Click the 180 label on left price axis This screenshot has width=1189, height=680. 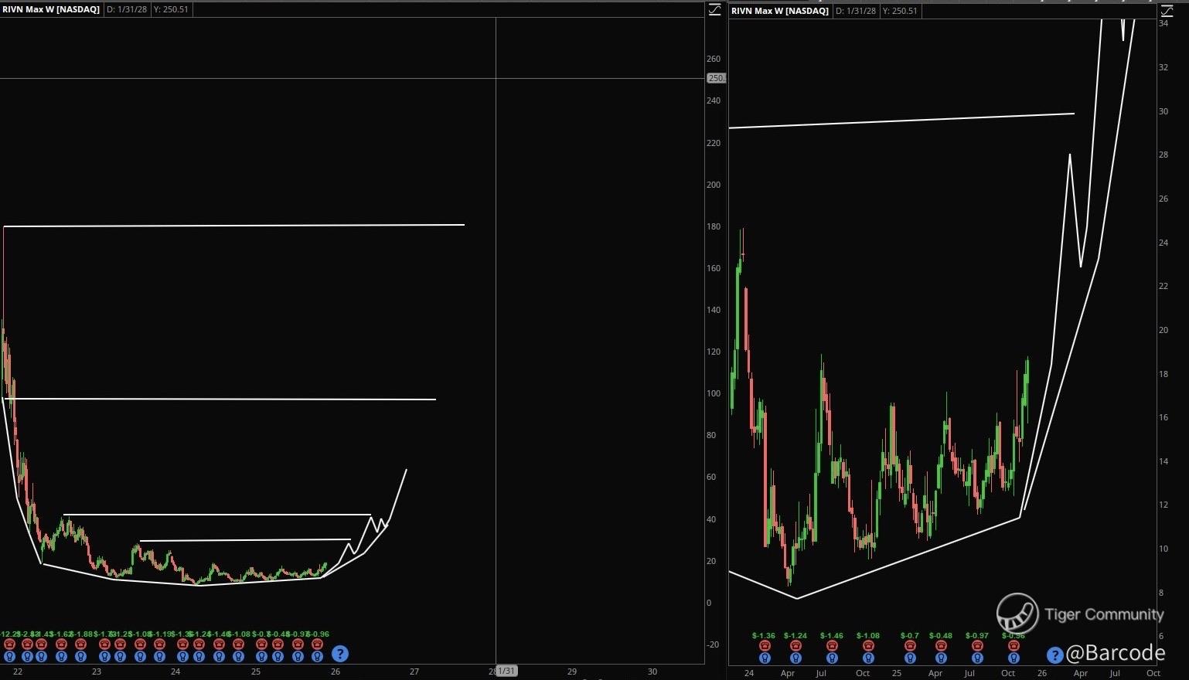tap(714, 226)
